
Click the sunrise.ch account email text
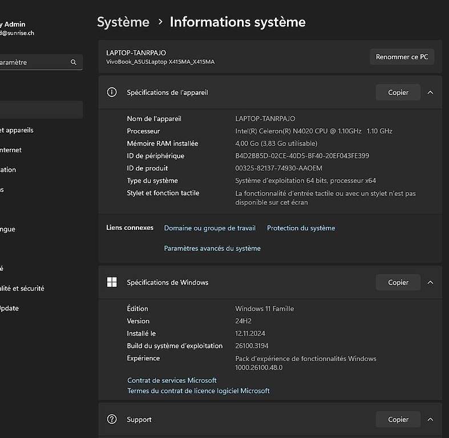tap(17, 33)
